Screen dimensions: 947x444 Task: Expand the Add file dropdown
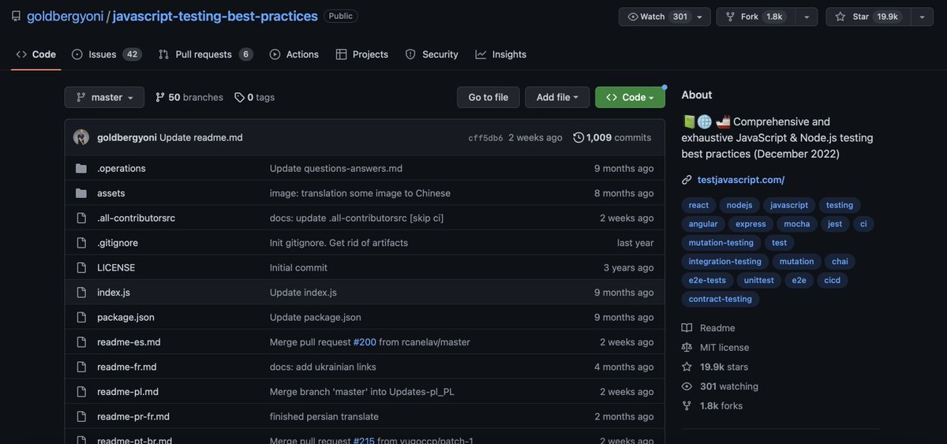pos(557,97)
